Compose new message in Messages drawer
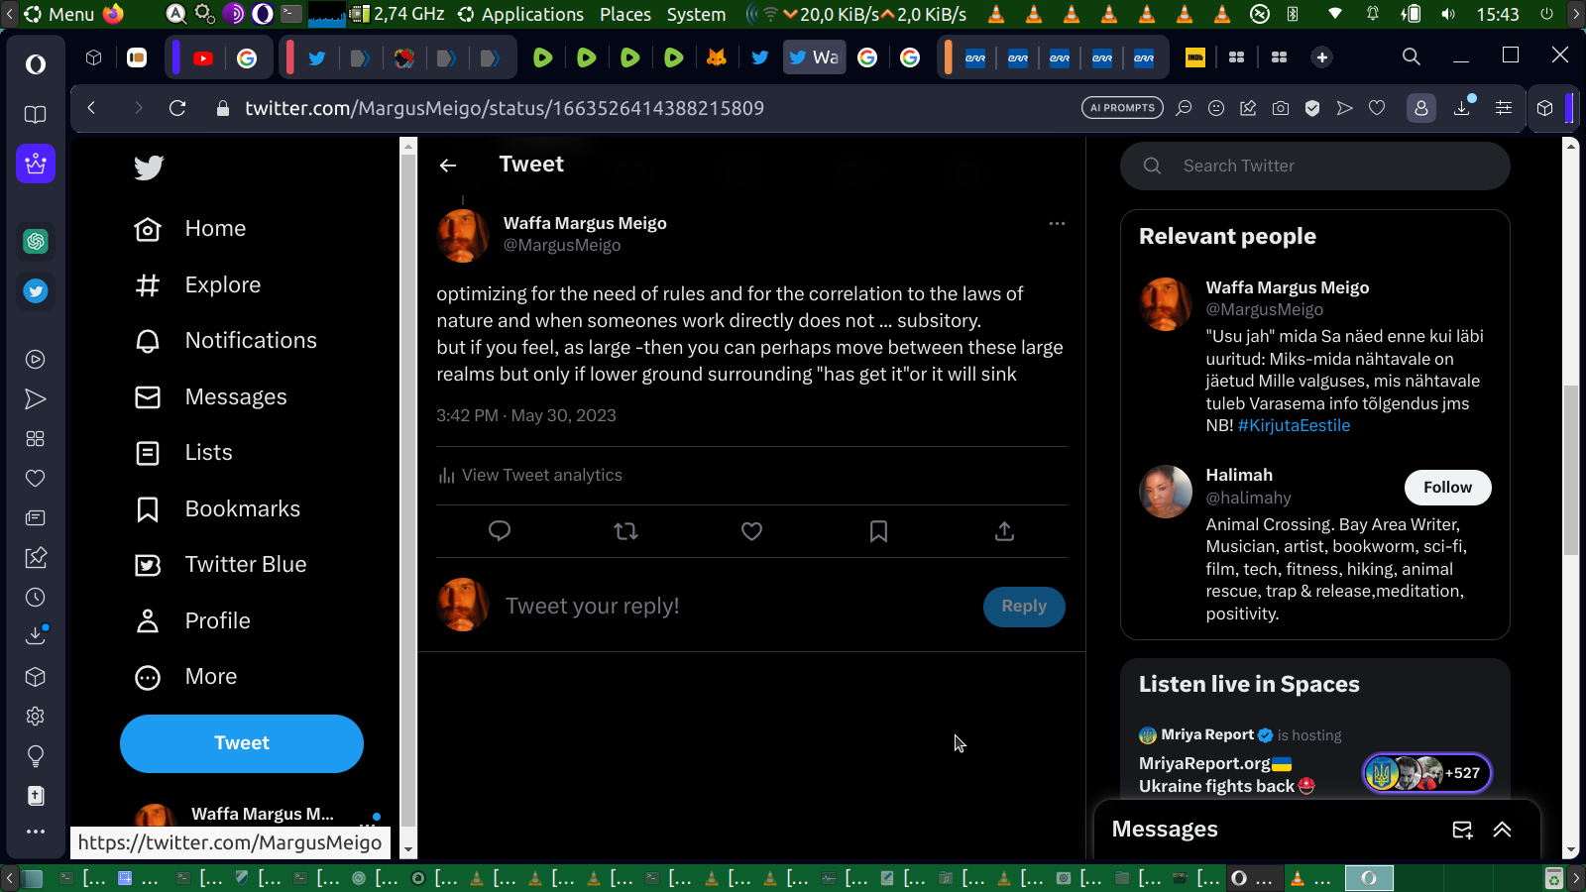 tap(1462, 830)
